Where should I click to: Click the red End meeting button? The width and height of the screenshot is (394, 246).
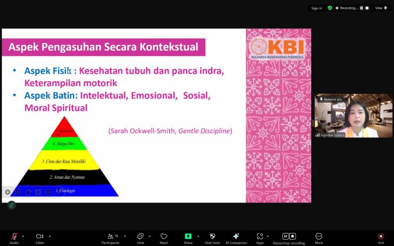(381, 237)
